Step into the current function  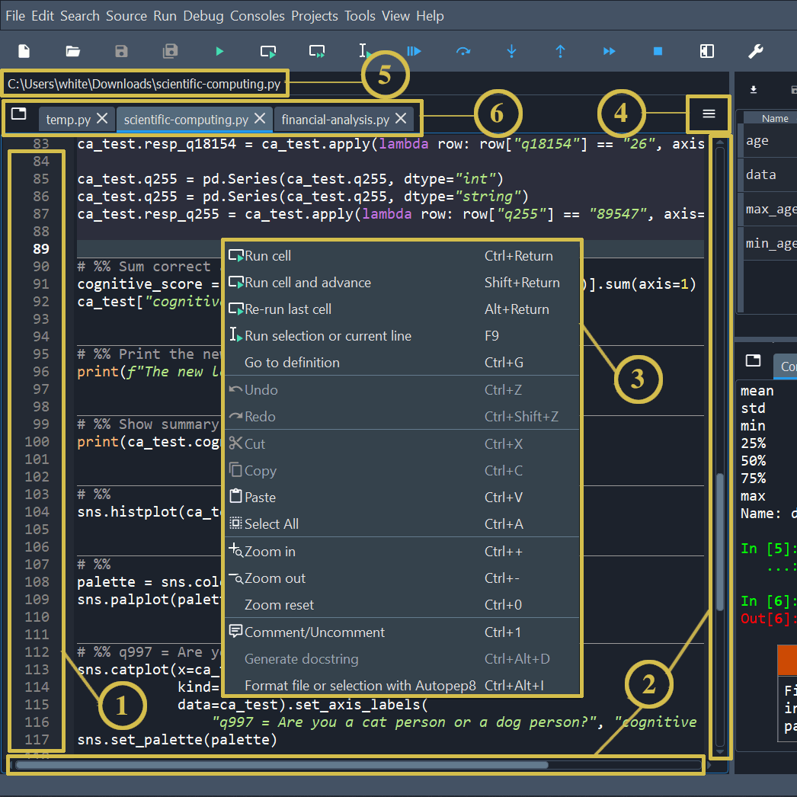tap(511, 51)
